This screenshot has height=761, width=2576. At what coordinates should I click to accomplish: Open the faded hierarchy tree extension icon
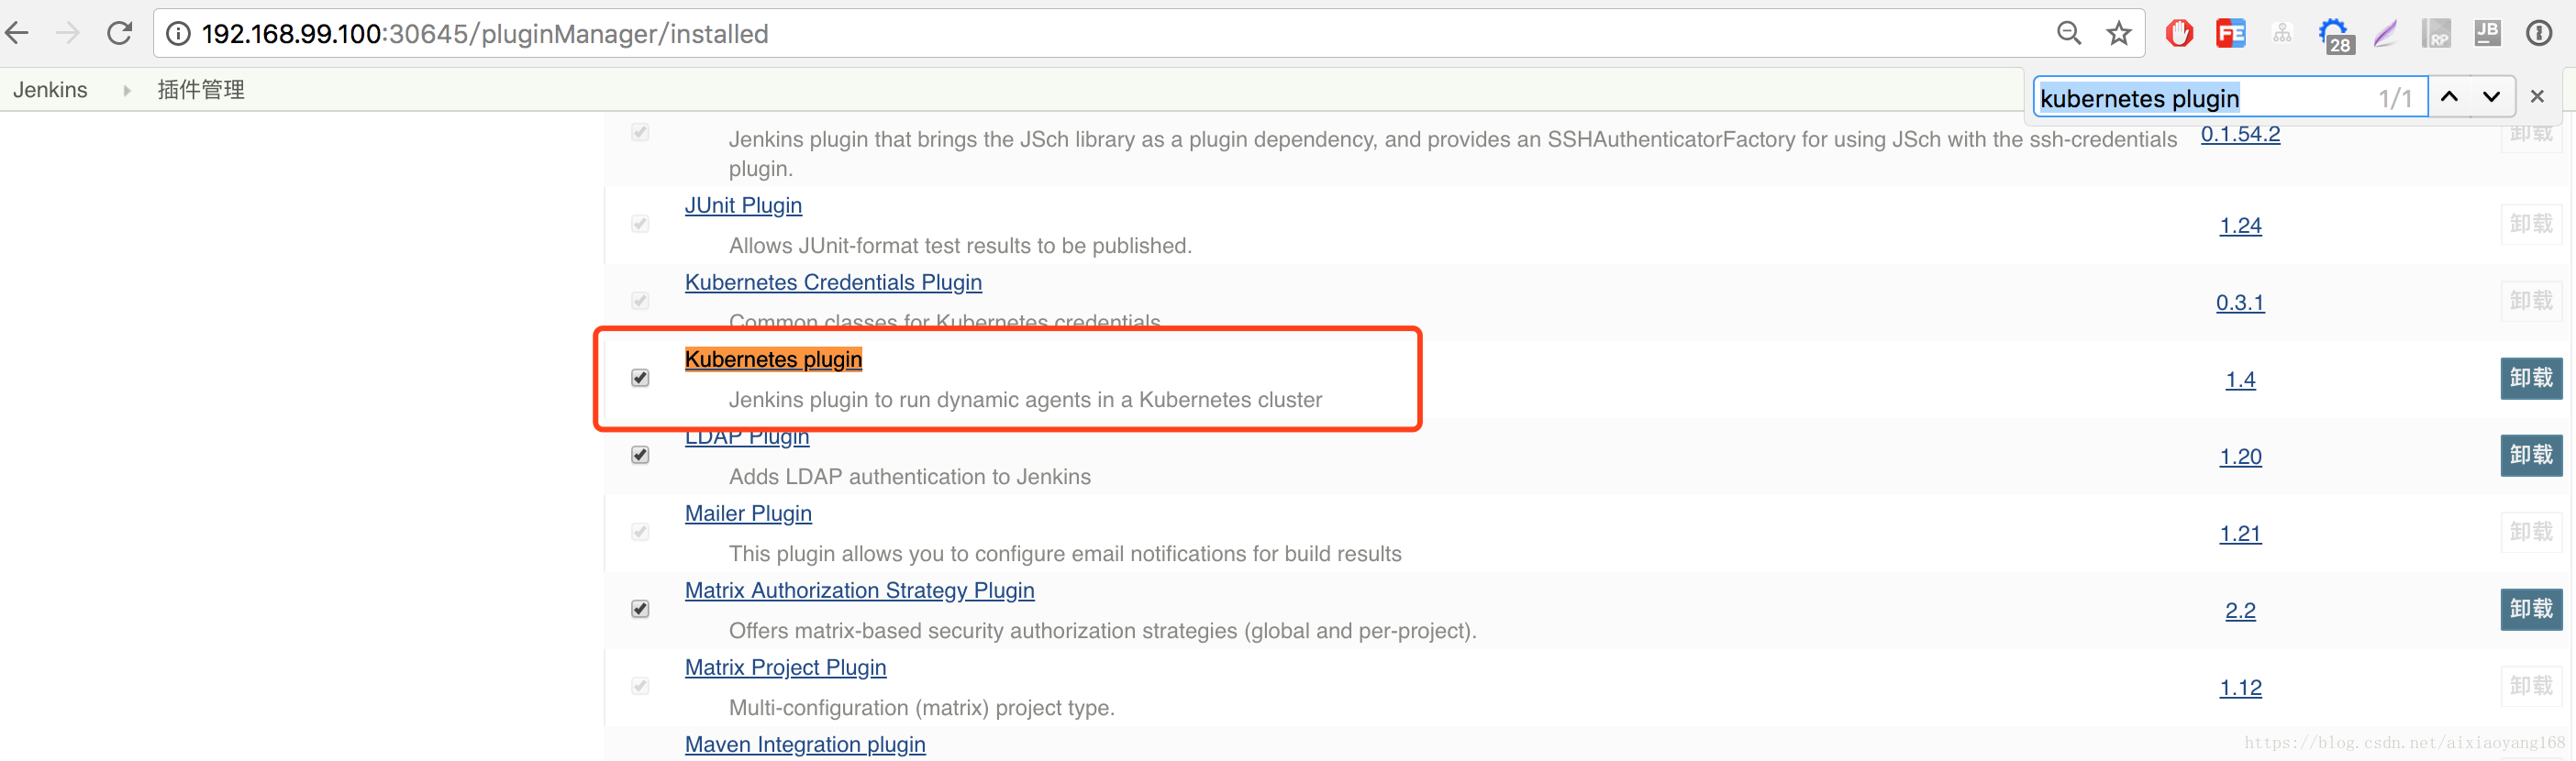click(x=2282, y=33)
